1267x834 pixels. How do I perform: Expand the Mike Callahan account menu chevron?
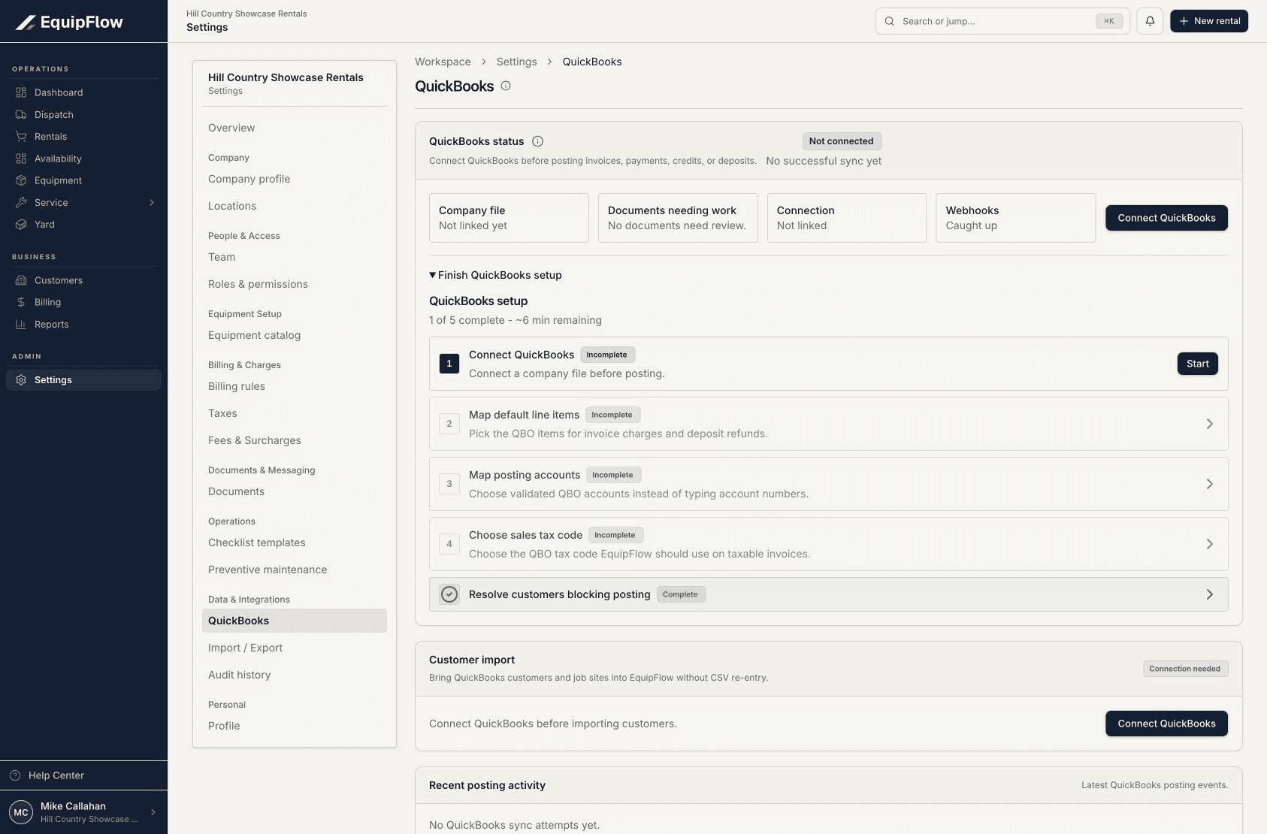tap(153, 812)
